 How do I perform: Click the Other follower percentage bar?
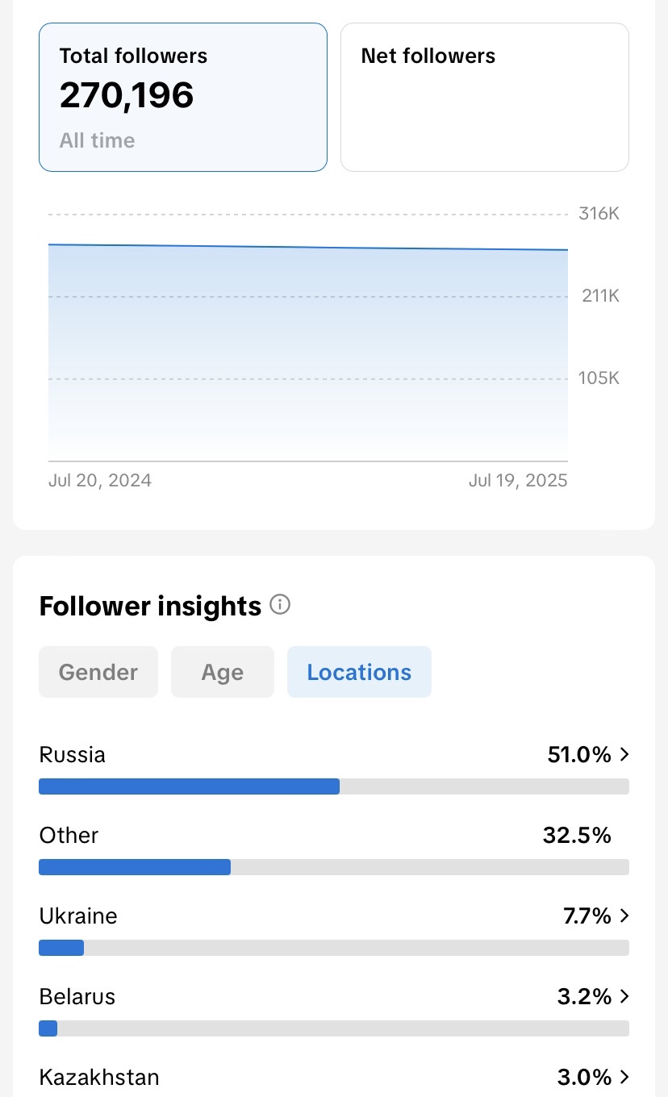coord(333,867)
